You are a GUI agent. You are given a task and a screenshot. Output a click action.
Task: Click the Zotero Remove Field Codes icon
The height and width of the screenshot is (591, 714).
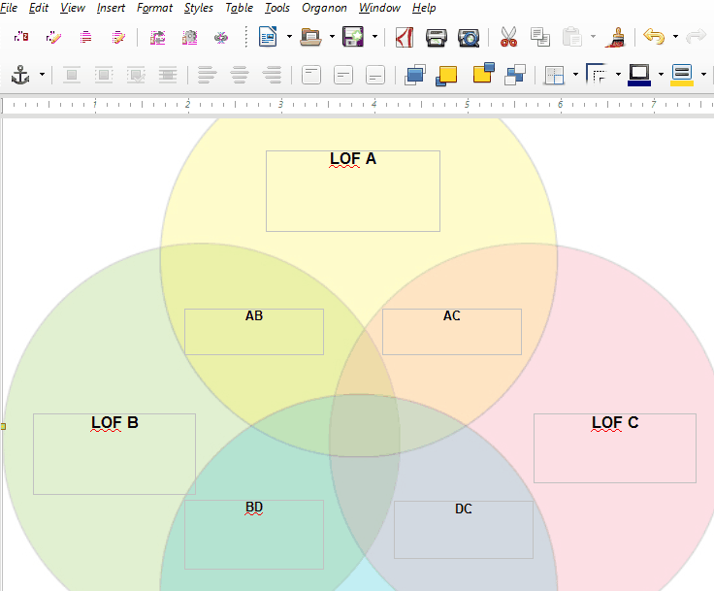221,38
